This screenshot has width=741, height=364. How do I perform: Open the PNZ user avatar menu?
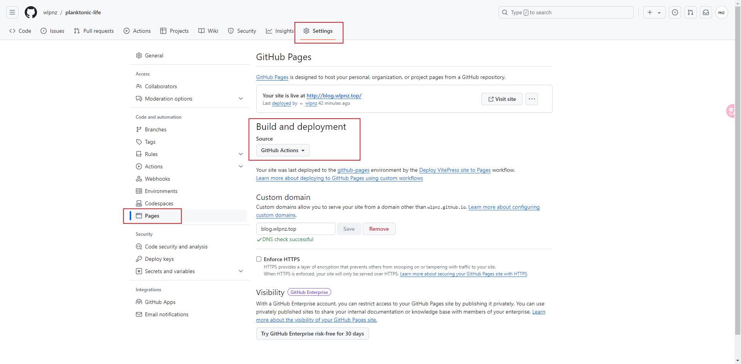click(722, 12)
